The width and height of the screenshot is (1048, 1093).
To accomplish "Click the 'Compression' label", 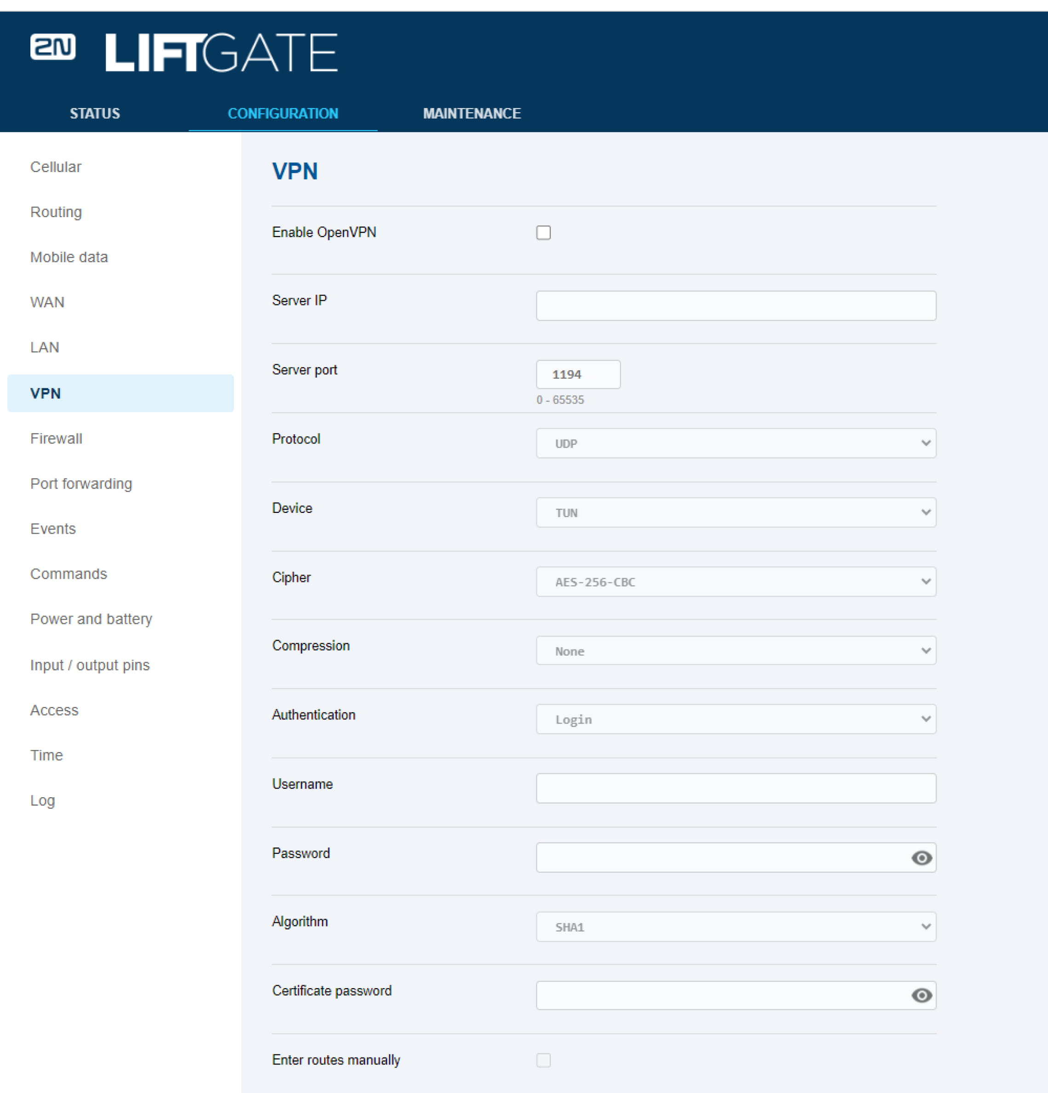I will (311, 646).
